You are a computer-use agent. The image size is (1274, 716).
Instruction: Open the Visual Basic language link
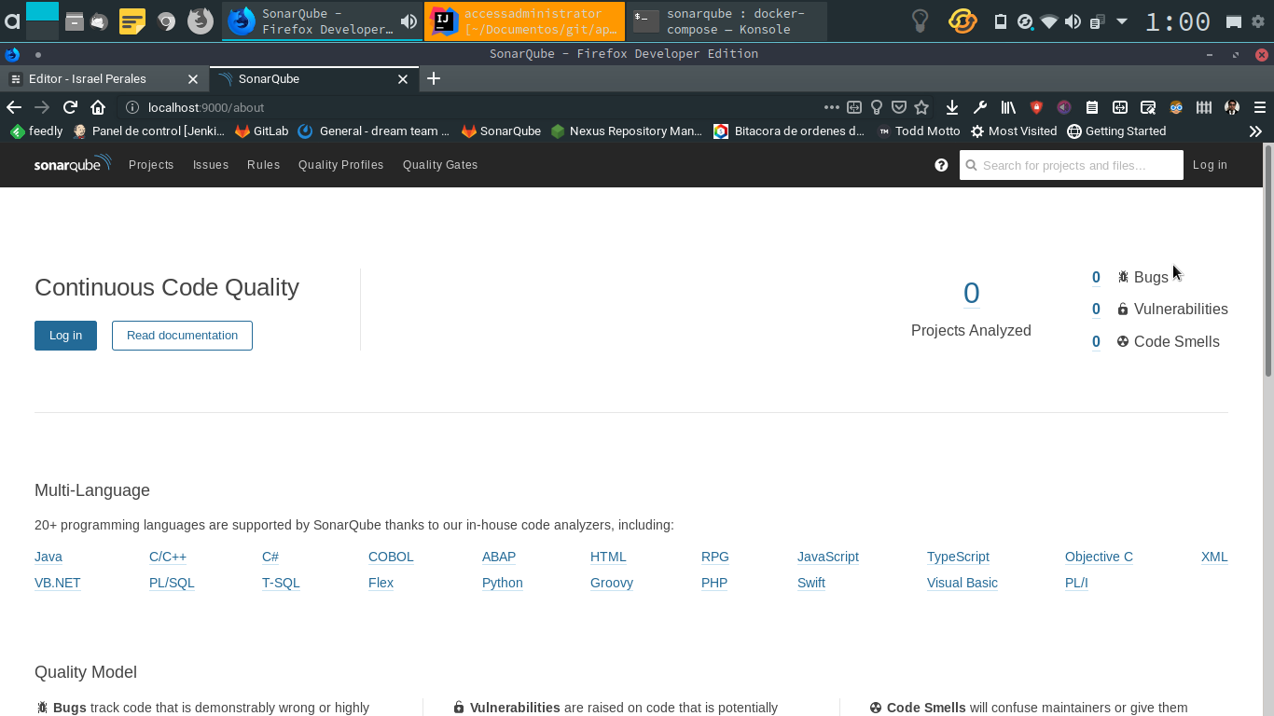coord(962,583)
